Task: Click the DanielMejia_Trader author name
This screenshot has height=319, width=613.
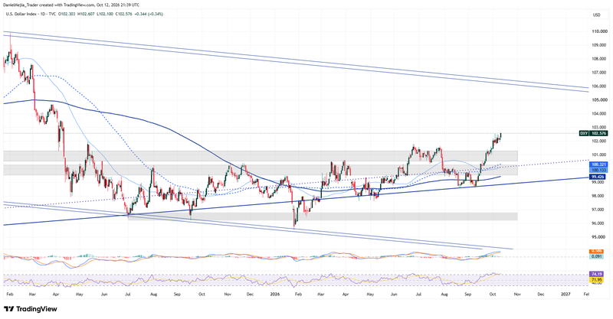Action: tap(21, 5)
